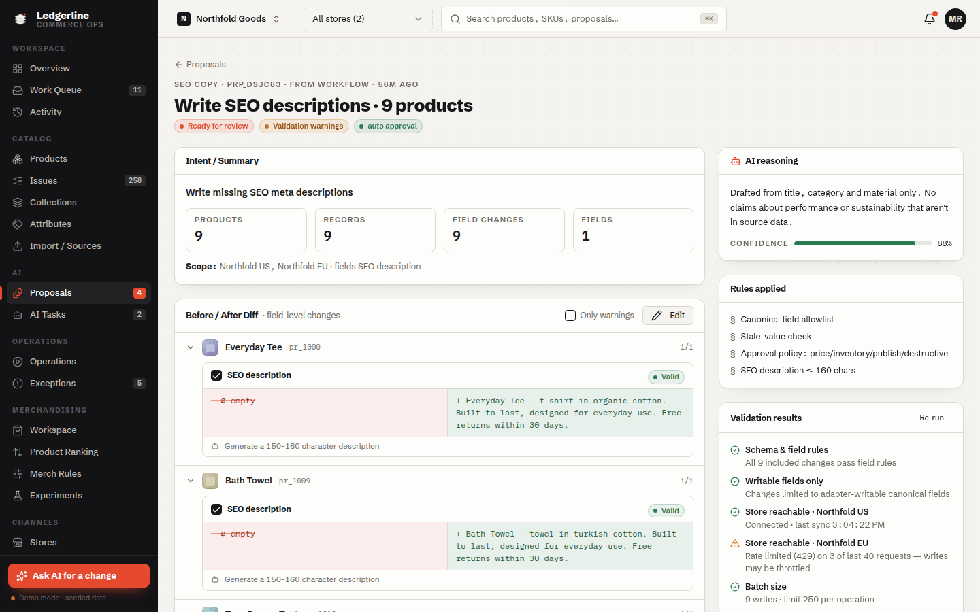
Task: Go to Operations in the sidebar
Action: 79,362
